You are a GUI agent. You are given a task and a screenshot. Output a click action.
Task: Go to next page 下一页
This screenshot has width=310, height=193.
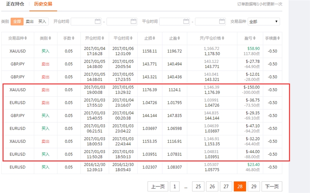(272, 186)
